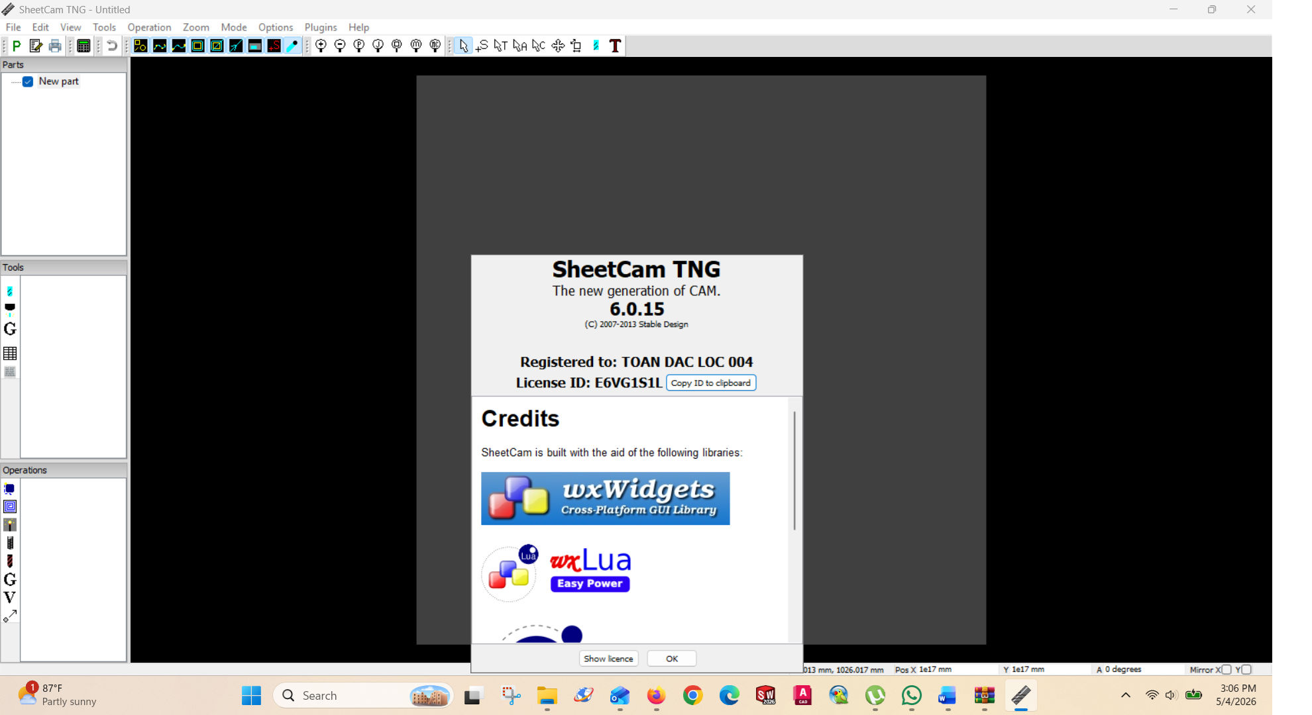Select the pointer A mode icon
The image size is (1312, 715).
tap(519, 46)
